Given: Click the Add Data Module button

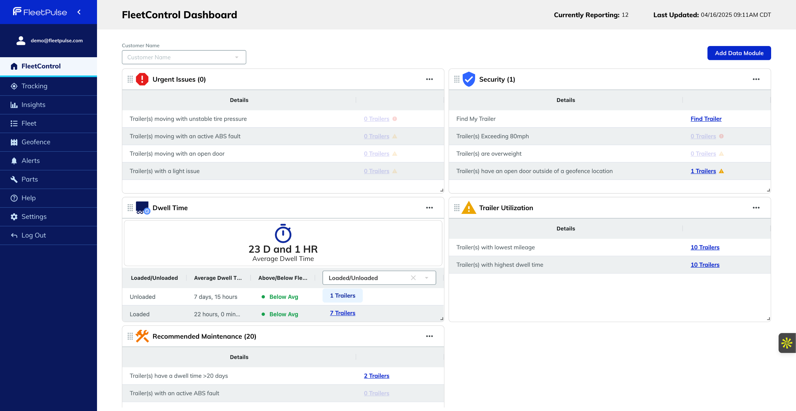Looking at the screenshot, I should 739,53.
